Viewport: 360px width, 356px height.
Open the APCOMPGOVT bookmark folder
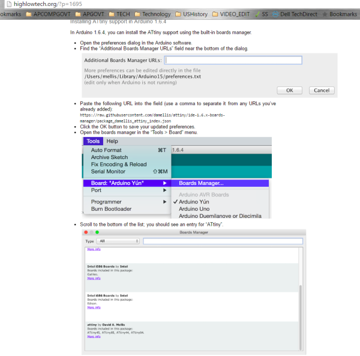pos(48,14)
